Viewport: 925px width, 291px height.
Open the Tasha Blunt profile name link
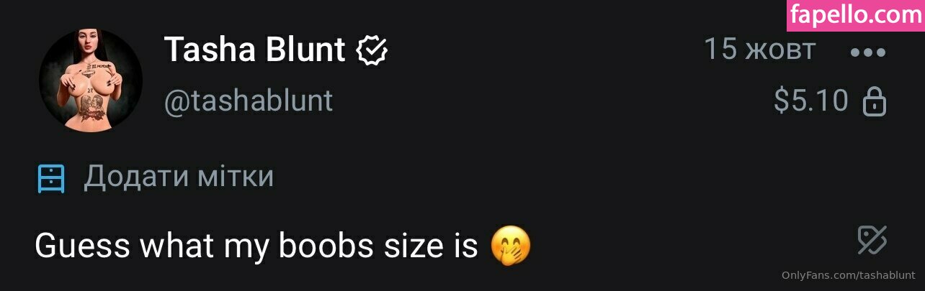pyautogui.click(x=255, y=50)
